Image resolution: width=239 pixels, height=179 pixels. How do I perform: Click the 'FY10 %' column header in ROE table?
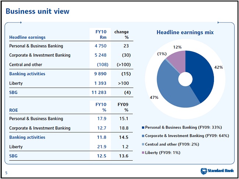(101, 107)
